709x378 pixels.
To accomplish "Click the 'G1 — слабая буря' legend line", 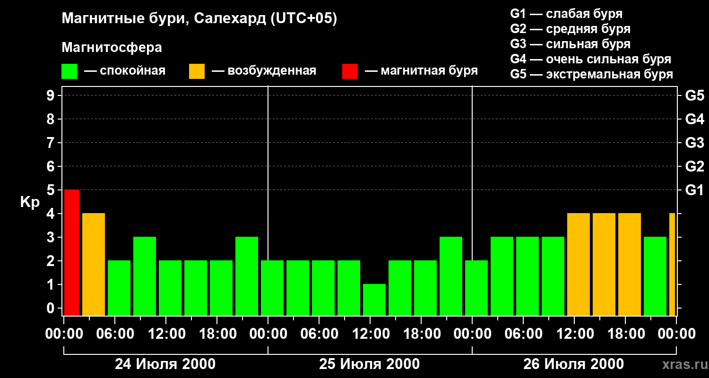I will click(x=566, y=14).
